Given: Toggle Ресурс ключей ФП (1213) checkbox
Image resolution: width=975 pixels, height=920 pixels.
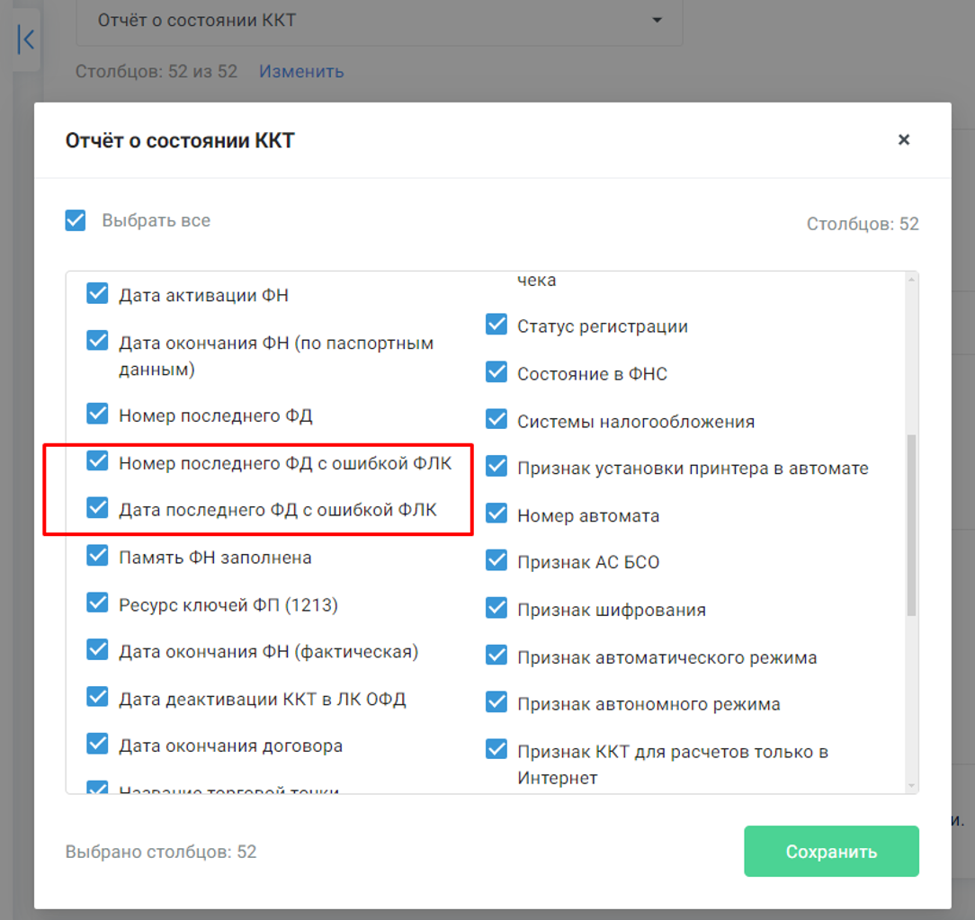Looking at the screenshot, I should (98, 603).
